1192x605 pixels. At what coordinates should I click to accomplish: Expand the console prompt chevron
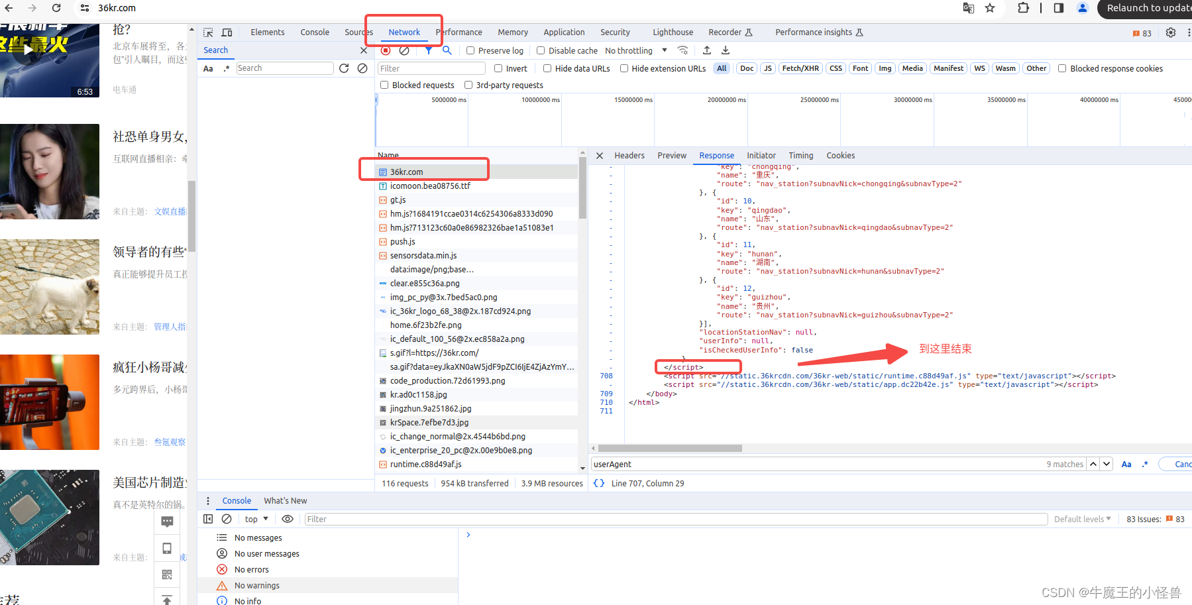[468, 535]
